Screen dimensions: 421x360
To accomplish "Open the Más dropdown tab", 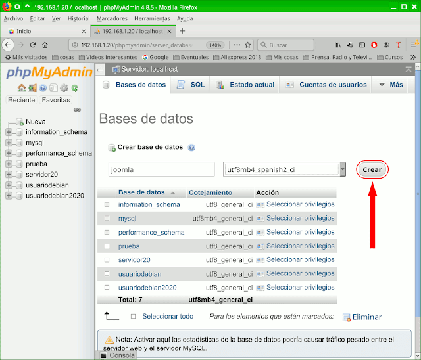I will pyautogui.click(x=391, y=85).
